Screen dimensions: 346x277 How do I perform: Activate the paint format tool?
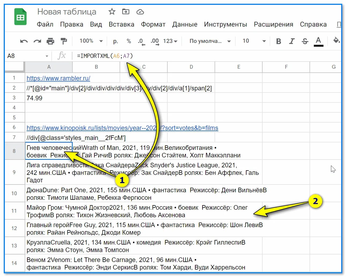click(x=64, y=41)
